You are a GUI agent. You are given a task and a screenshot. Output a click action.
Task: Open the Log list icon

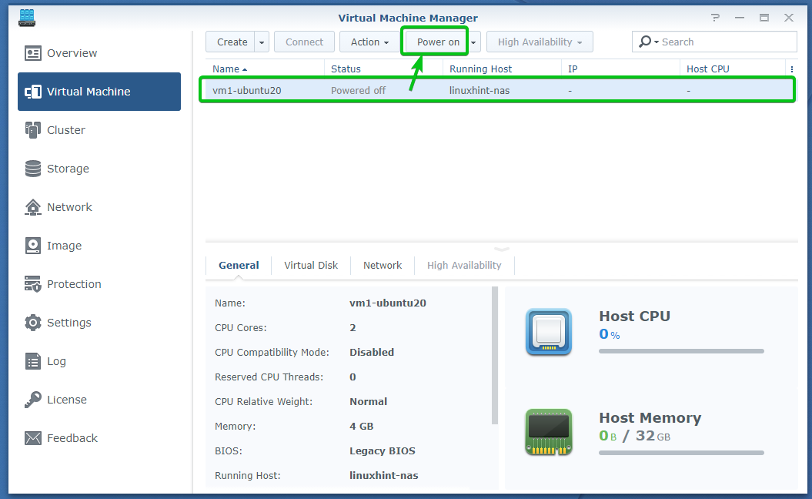pos(33,361)
